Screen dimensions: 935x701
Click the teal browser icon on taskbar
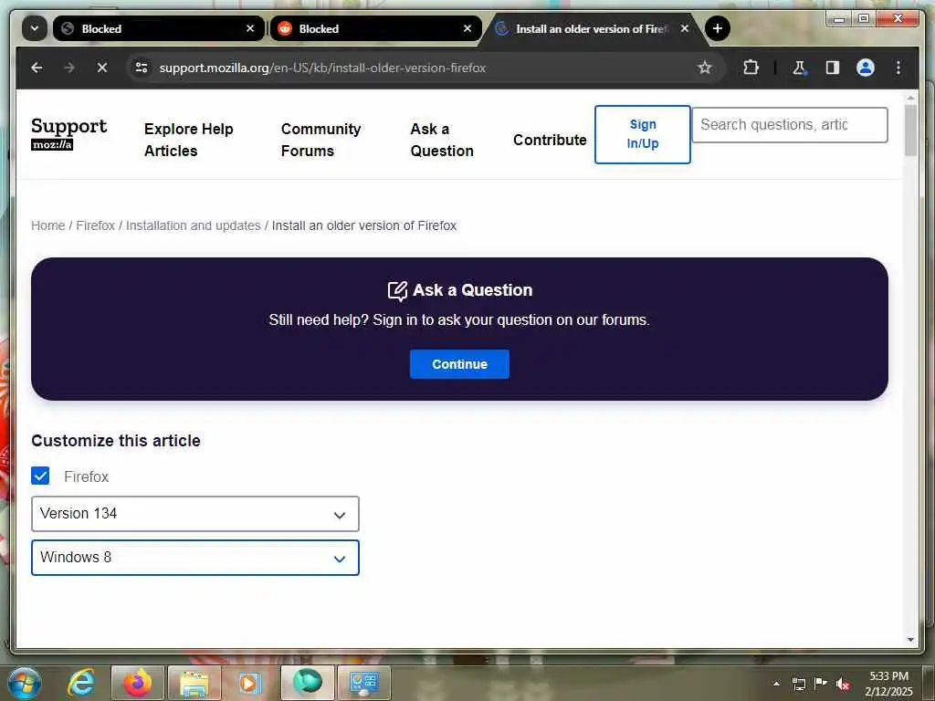click(308, 683)
